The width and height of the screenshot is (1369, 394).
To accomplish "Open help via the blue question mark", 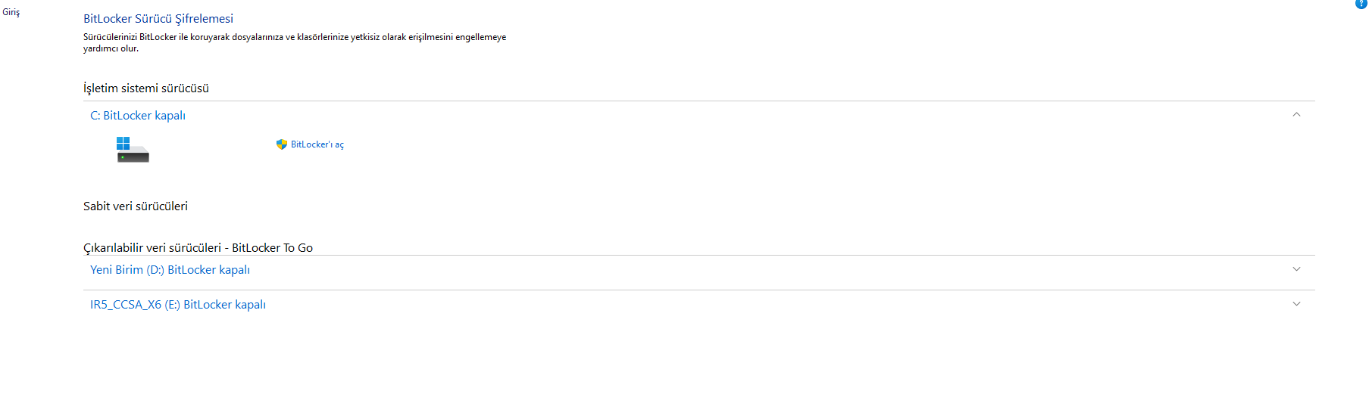I will tap(1361, 4).
